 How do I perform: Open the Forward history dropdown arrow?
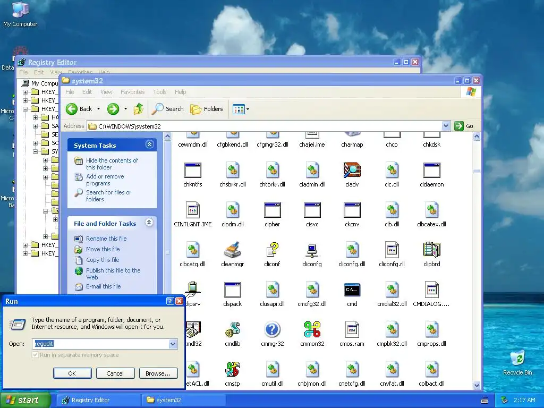tap(125, 109)
